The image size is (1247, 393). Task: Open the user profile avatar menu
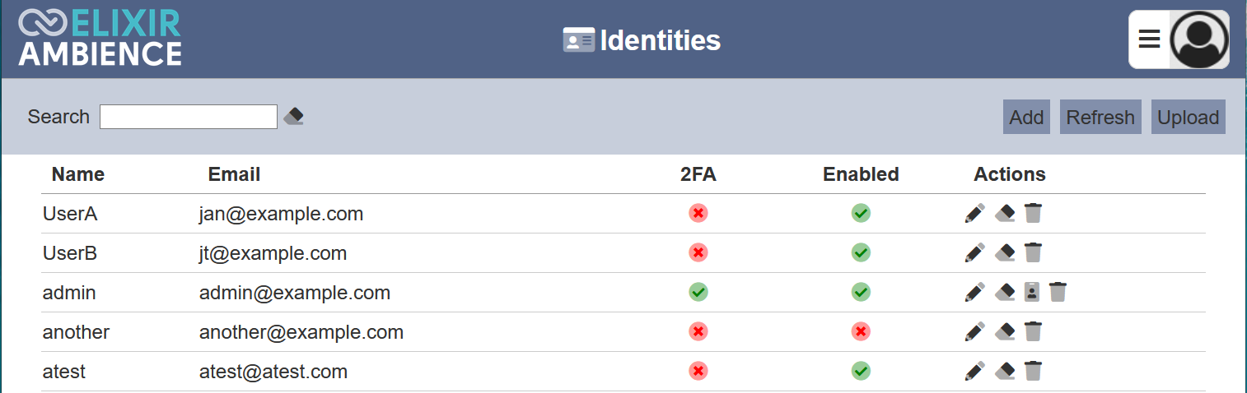pos(1199,39)
